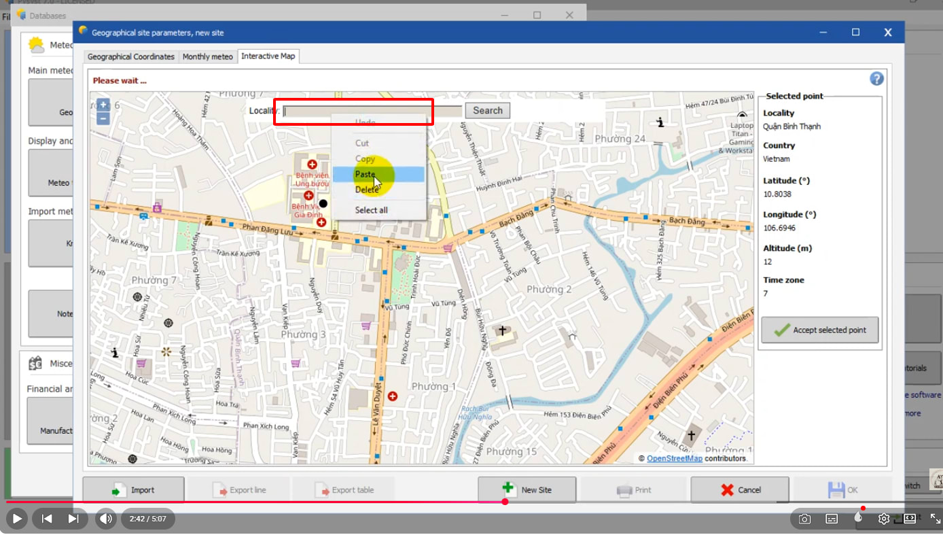Enter fullscreen video mode
The width and height of the screenshot is (943, 535).
click(x=935, y=519)
